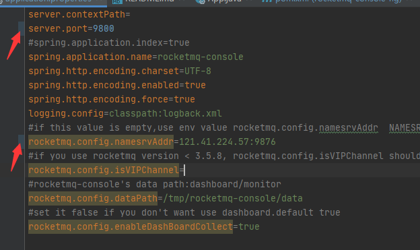
Task: Click the commented #spring.application.index=true line
Action: [x=109, y=43]
